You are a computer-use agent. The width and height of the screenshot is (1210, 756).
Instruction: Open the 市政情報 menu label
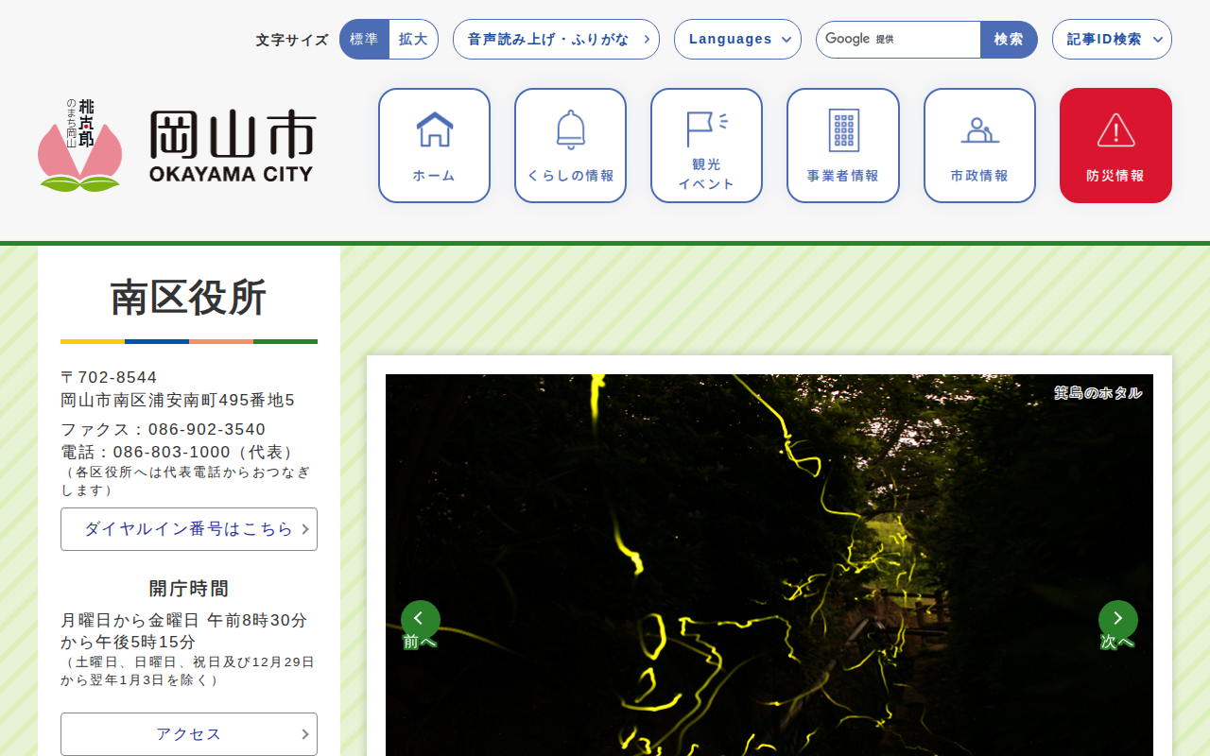coord(980,176)
